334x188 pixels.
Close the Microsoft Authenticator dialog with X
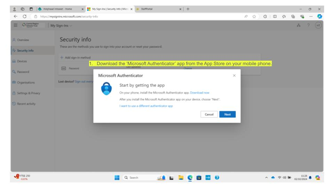point(234,76)
